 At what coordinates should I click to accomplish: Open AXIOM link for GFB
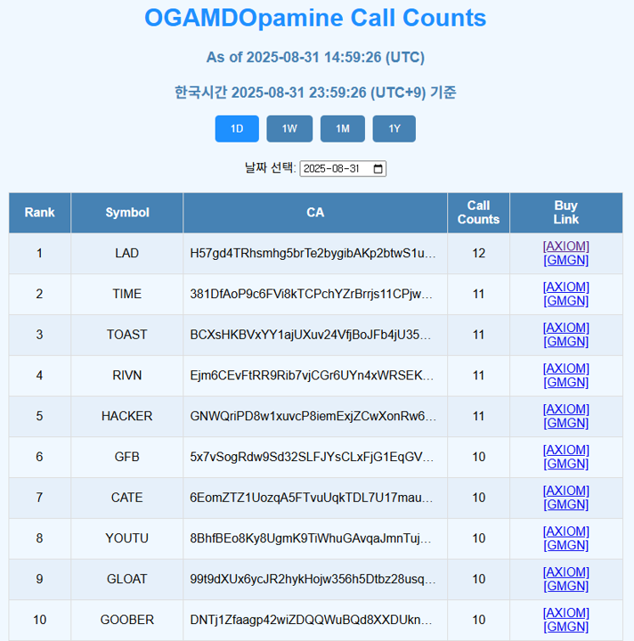[565, 450]
